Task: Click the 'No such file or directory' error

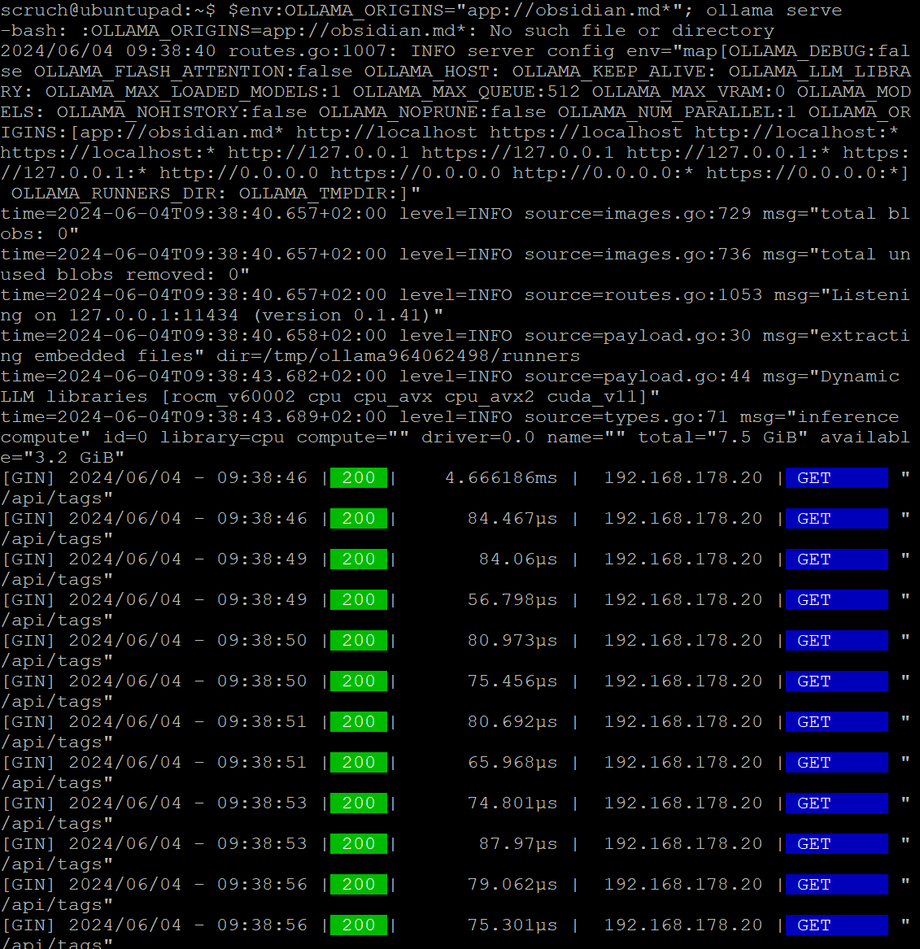Action: click(631, 31)
